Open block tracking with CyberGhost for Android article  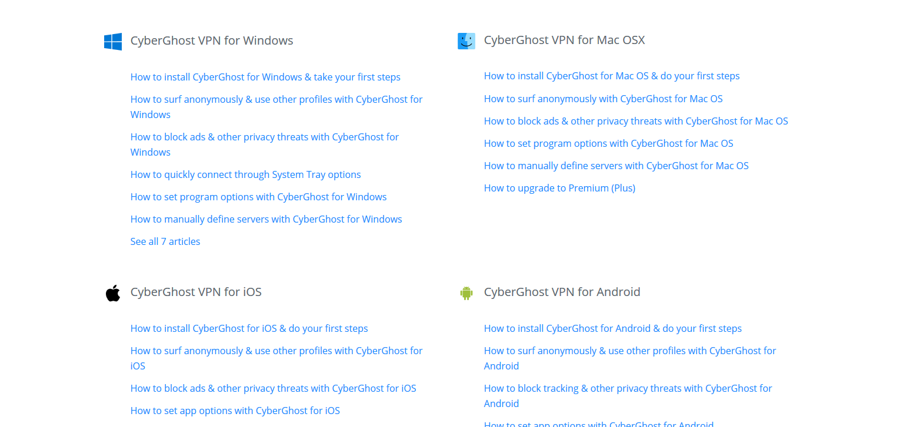pyautogui.click(x=628, y=396)
